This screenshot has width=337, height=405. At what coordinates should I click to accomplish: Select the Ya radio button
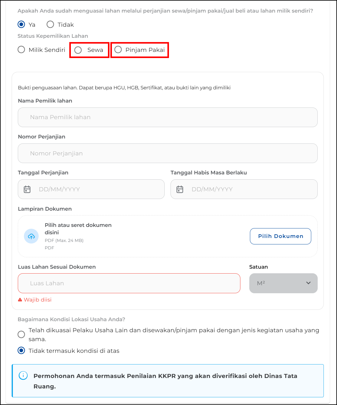[21, 25]
